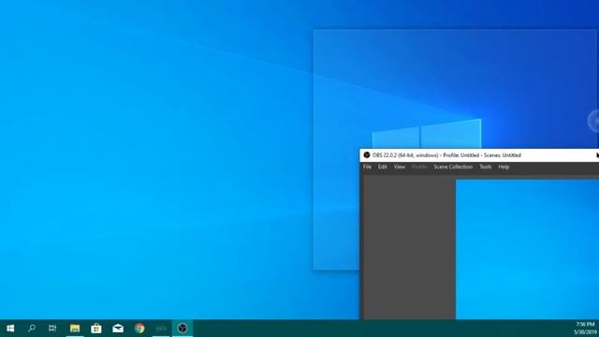Open the File menu in OBS

tap(367, 167)
